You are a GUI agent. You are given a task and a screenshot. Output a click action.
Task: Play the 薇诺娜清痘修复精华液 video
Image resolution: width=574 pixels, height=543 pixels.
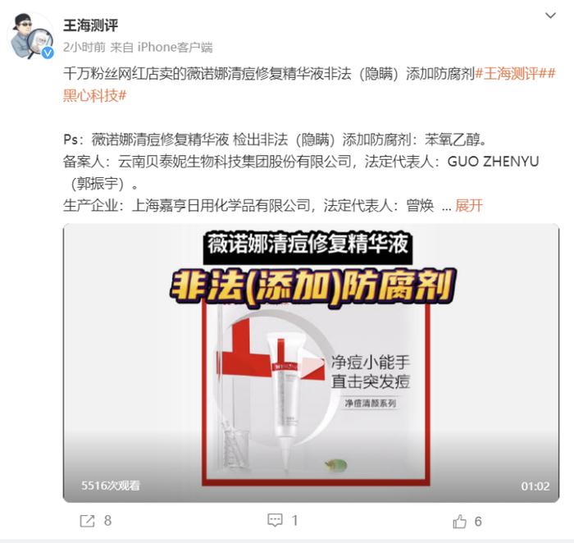(311, 363)
